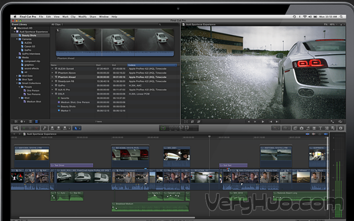Open the keyword editor key icon

pos(44,128)
